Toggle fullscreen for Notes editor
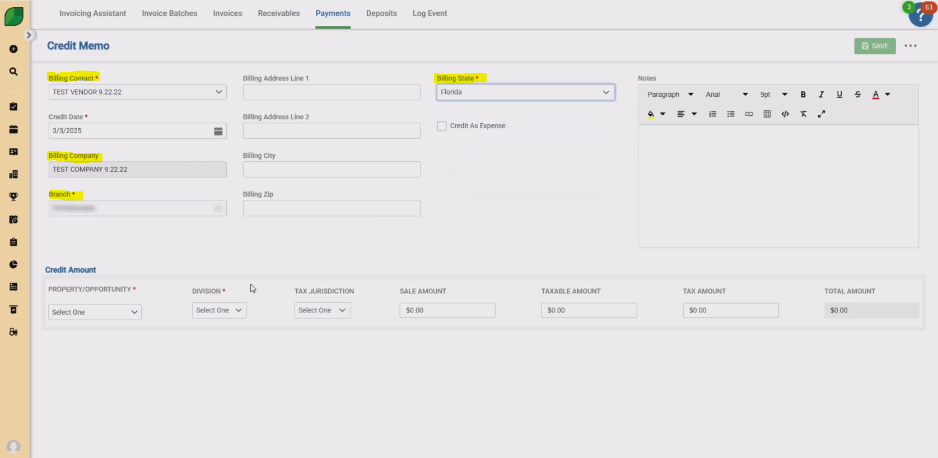 pos(822,114)
